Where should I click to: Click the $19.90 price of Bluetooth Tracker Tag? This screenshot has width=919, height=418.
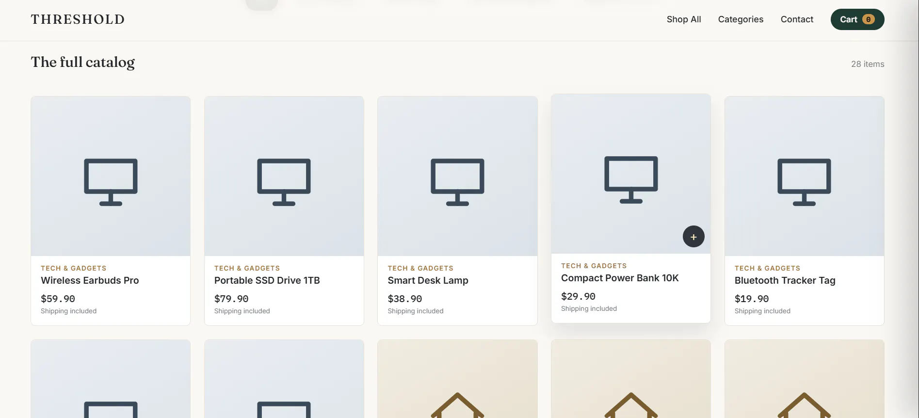[752, 299]
